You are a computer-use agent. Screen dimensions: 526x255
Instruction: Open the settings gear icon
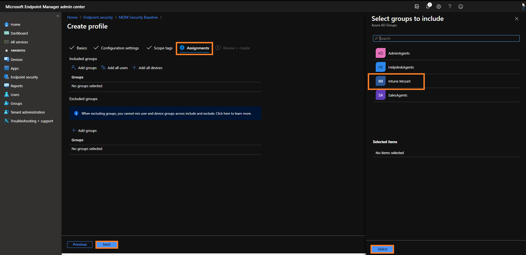pos(439,7)
